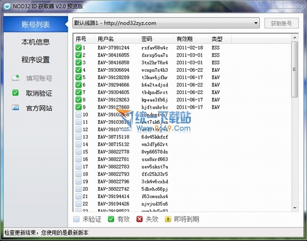
Task: Click the ESS type cell in row 1
Action: 216,48
